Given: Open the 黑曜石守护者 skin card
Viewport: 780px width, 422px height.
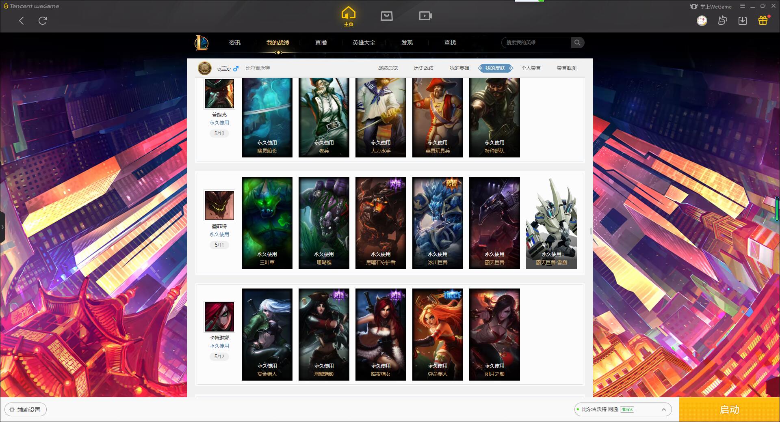Looking at the screenshot, I should [x=381, y=223].
